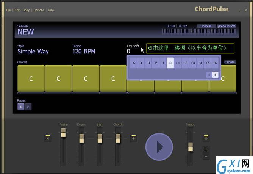Click the Master volume fader
Screen dimensions: 253x174
point(63,133)
